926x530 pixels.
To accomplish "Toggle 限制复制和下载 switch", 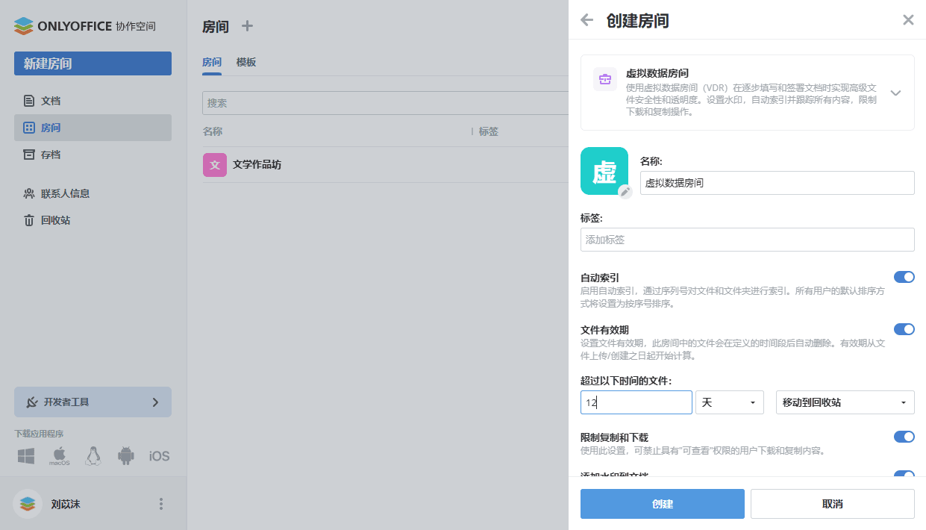I will point(904,437).
